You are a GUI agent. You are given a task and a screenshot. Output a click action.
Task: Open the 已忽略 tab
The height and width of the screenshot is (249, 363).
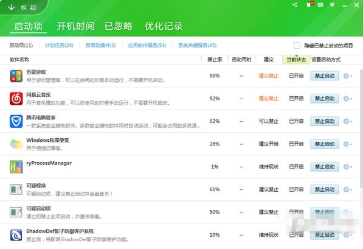point(119,26)
